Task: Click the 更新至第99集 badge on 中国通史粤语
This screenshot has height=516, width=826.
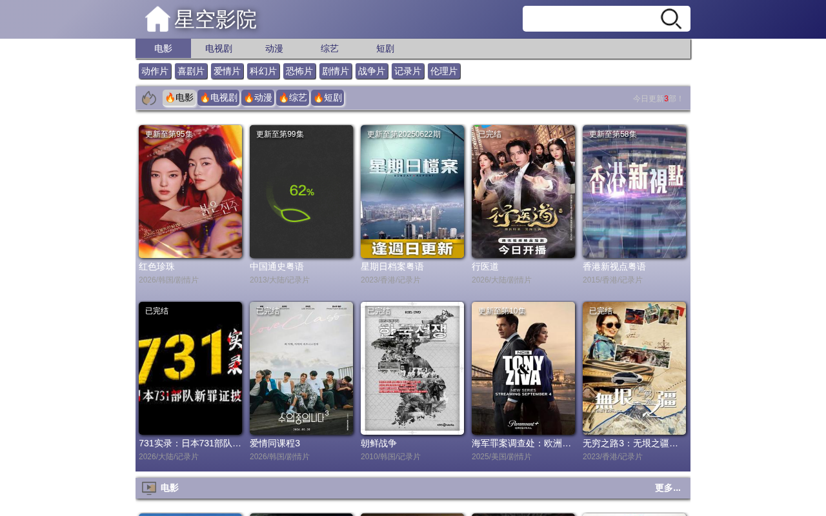Action: [x=280, y=134]
